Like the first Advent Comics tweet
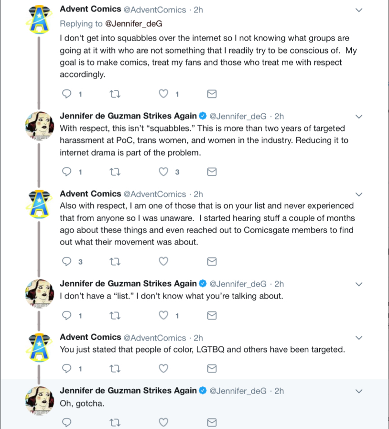 tap(163, 94)
